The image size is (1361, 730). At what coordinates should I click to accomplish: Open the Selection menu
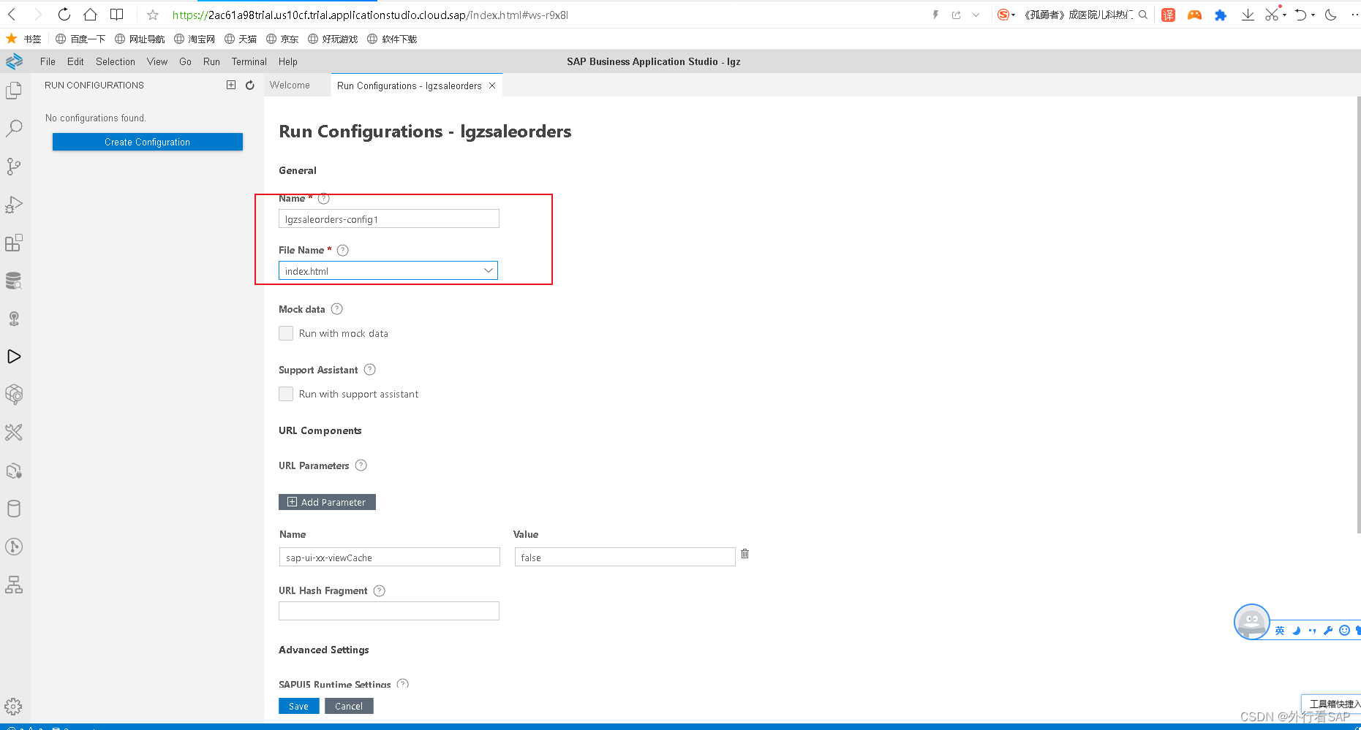[x=116, y=61]
